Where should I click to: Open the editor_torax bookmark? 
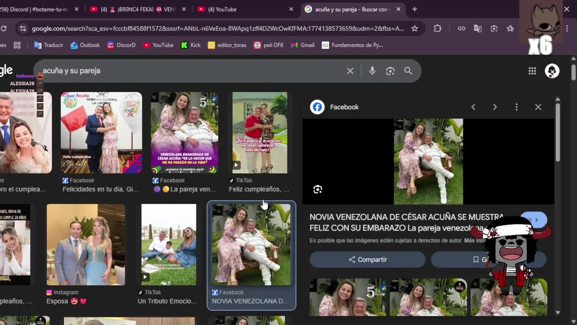(x=227, y=45)
